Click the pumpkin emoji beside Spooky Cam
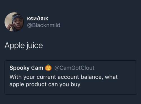The height and width of the screenshot is (104, 141). pyautogui.click(x=48, y=67)
